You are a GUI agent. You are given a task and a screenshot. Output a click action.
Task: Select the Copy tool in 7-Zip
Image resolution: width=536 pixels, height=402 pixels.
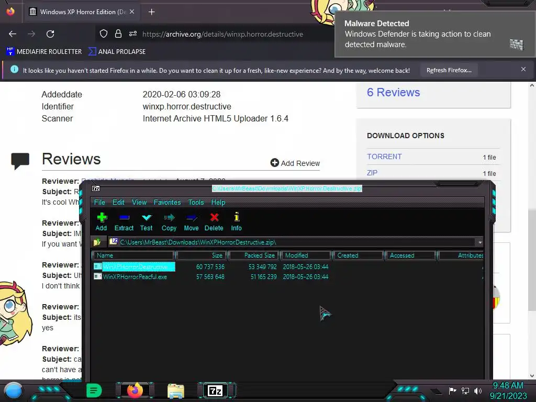(169, 221)
